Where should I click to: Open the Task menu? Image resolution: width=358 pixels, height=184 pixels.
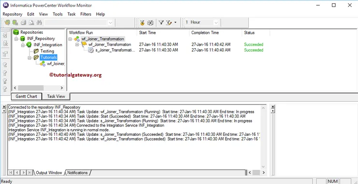coord(72,14)
